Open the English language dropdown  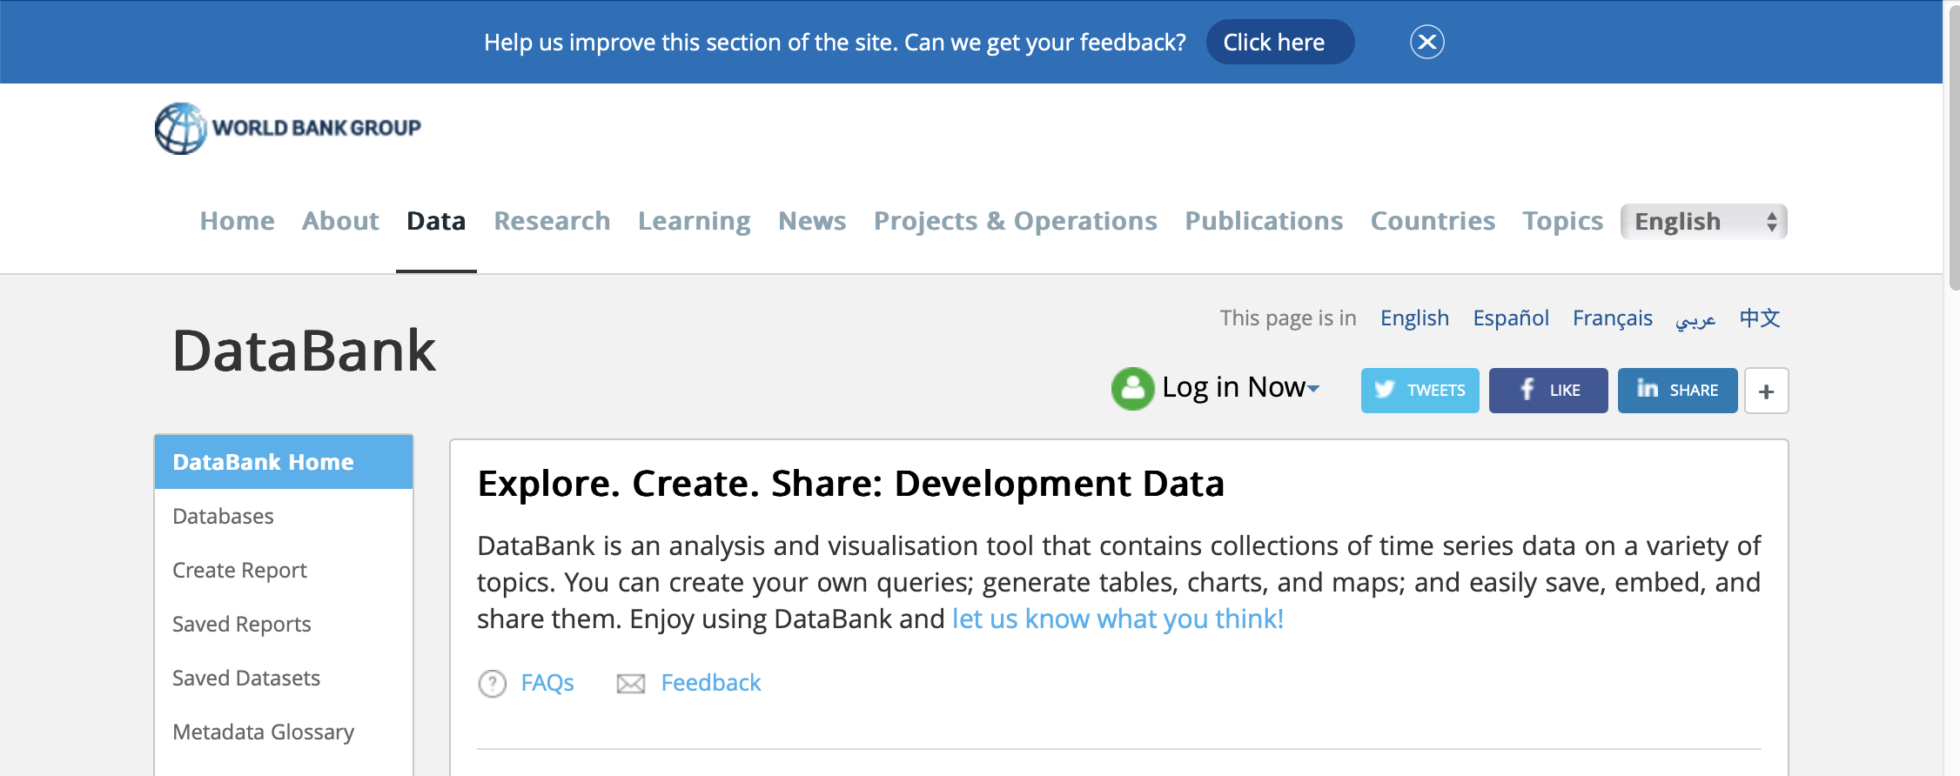click(1703, 222)
